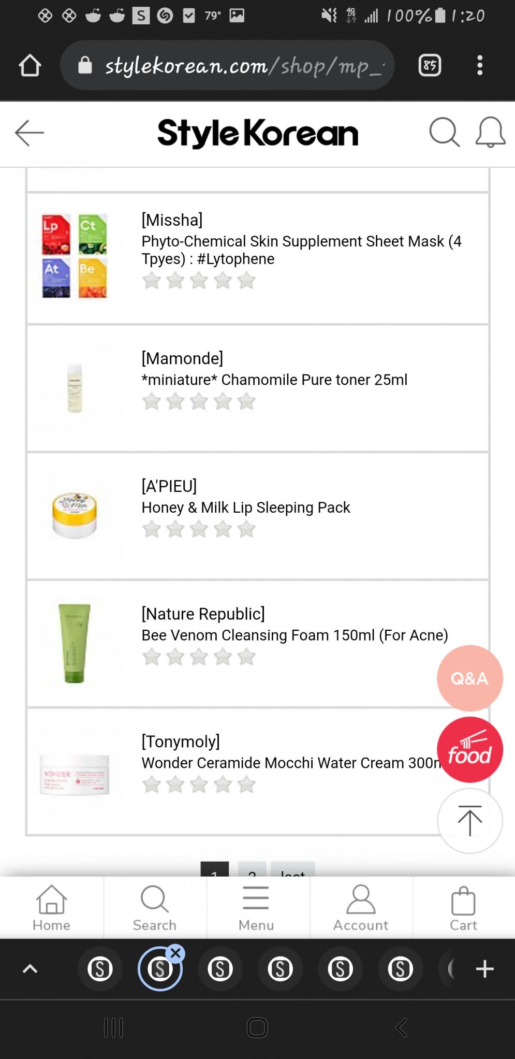This screenshot has height=1059, width=515.
Task: Tap the pink Q&A floating button
Action: point(470,678)
